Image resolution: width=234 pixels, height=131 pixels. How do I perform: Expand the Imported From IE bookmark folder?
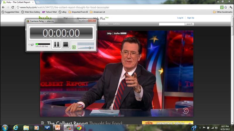tap(78, 12)
